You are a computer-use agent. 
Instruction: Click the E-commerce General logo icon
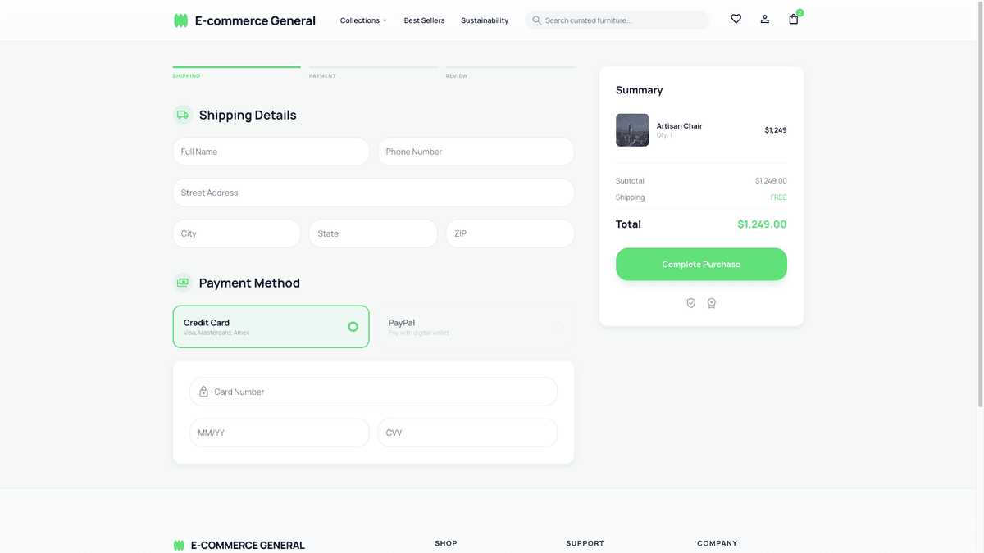(180, 19)
